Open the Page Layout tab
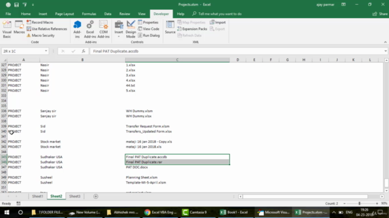Screen dimensions: 389x218 (x=64, y=14)
